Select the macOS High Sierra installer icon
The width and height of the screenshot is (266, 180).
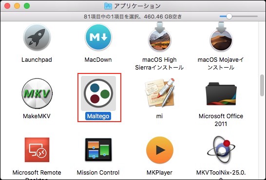coord(160,36)
